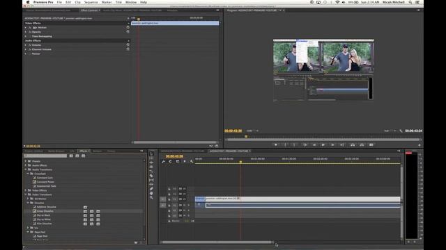Collapse the Dissolve folder

28,203
